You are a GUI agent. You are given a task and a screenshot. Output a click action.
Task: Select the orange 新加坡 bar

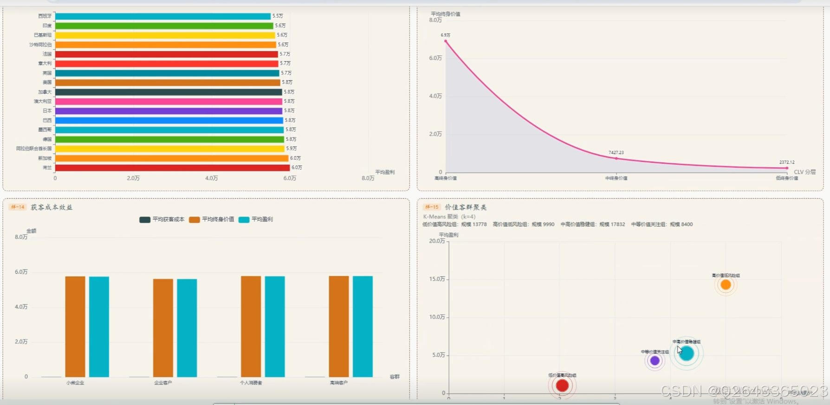172,158
